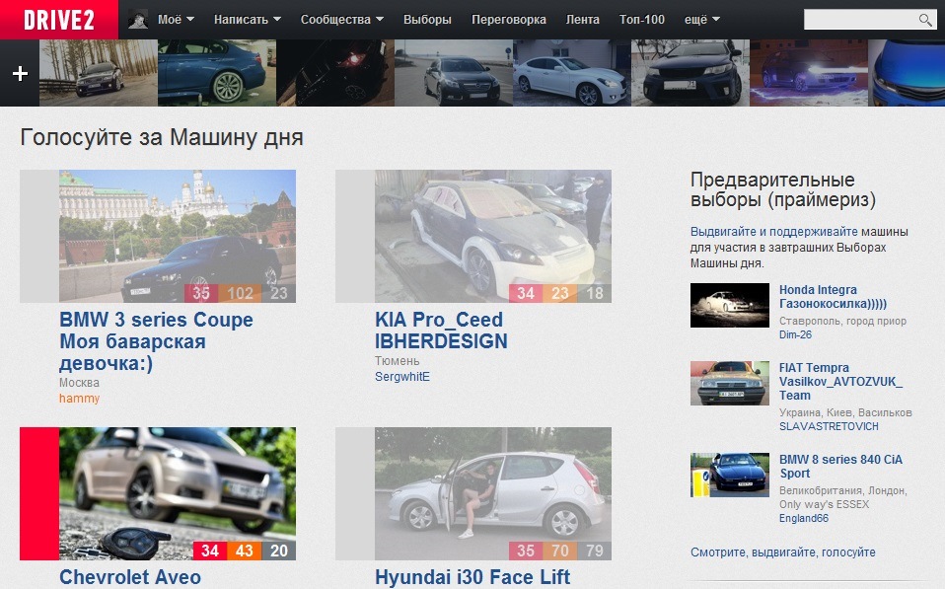Screen dimensions: 945x589
Task: Focus the search input field
Action: 860,20
